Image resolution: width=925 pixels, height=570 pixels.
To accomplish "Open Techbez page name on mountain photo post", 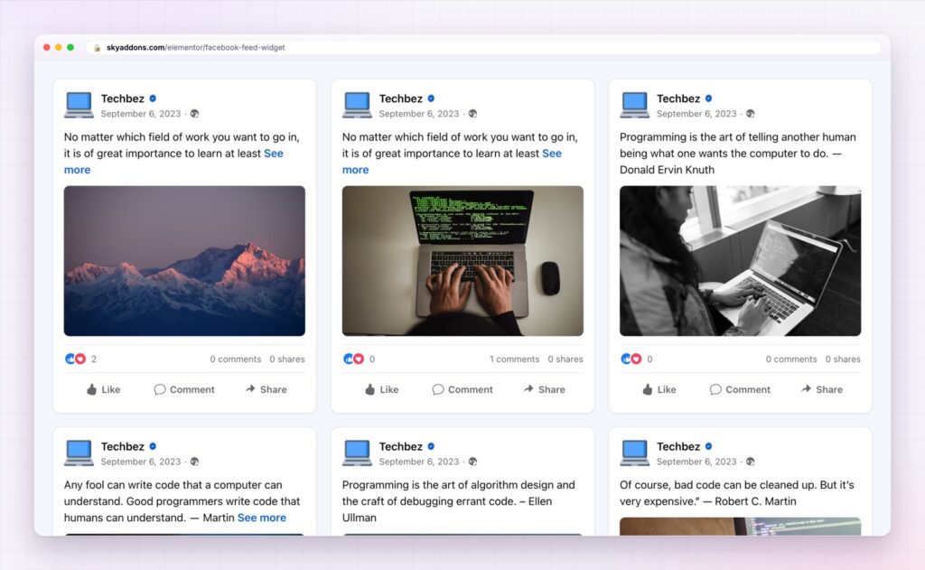I will tap(123, 98).
